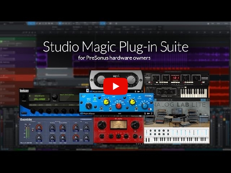Click the Analog Lab Lite piano keyboard
231x173 pixels.
[181, 140]
